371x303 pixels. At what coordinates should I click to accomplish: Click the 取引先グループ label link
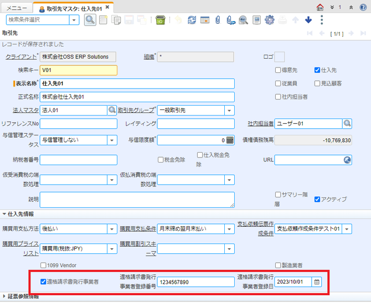[x=136, y=111]
